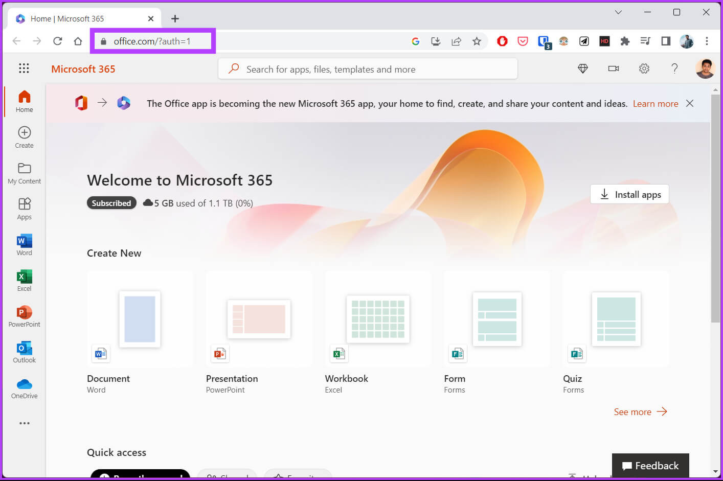The width and height of the screenshot is (723, 481).
Task: Toggle the browser side panel
Action: pyautogui.click(x=666, y=41)
